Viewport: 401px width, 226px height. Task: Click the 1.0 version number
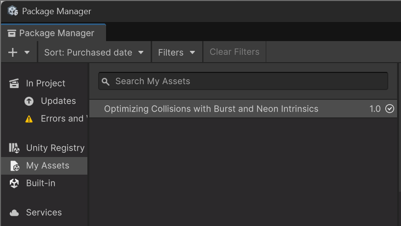click(x=375, y=109)
